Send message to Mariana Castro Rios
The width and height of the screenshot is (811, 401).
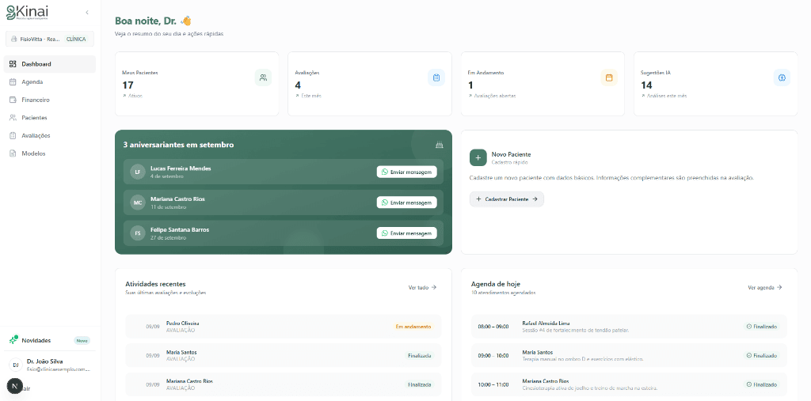[406, 202]
